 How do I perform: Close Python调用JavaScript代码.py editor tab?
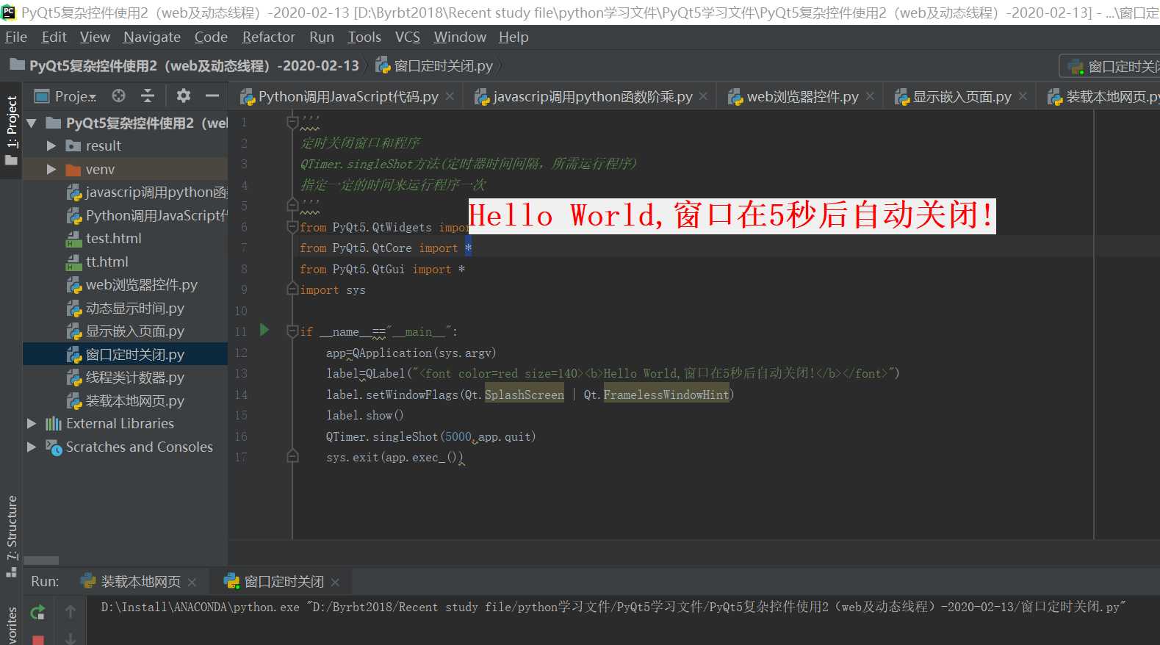(450, 96)
